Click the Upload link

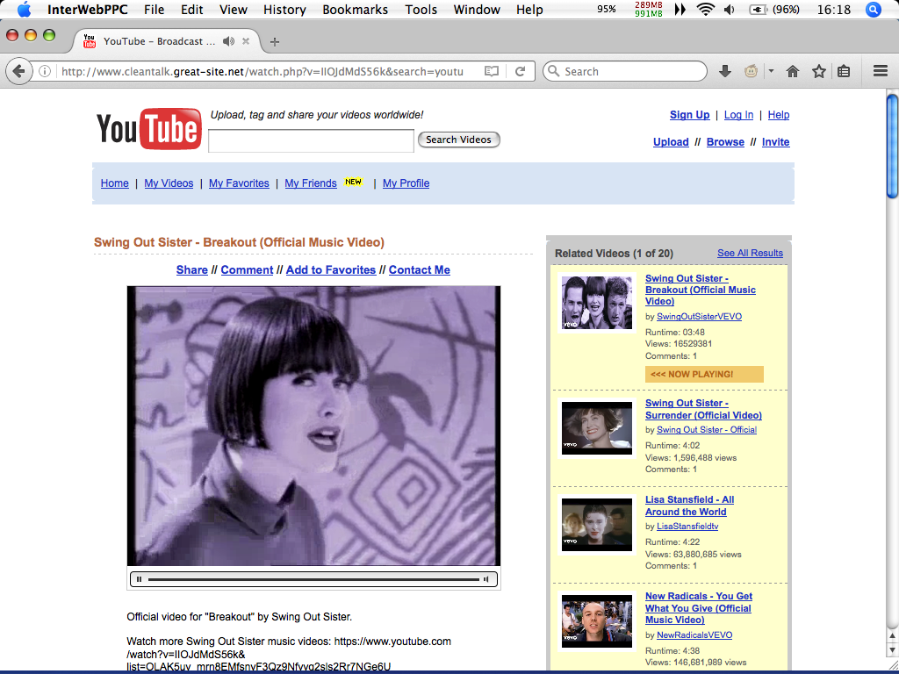tap(671, 141)
